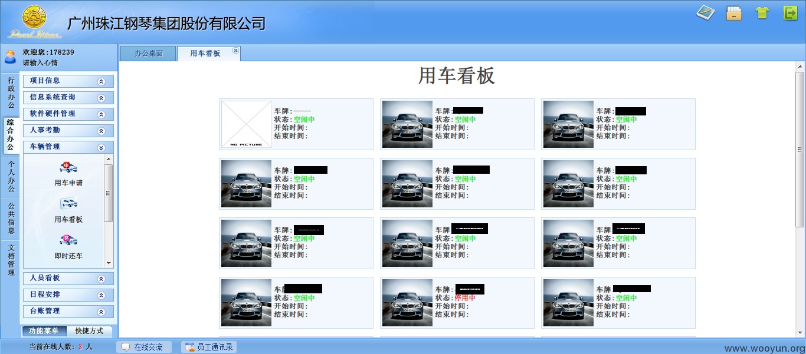Image resolution: width=806 pixels, height=354 pixels.
Task: Click the yellow folder box header icon
Action: pyautogui.click(x=734, y=13)
